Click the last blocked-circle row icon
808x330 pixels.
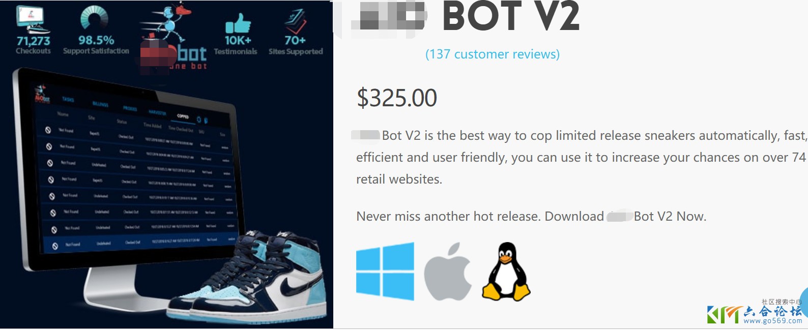click(x=55, y=246)
